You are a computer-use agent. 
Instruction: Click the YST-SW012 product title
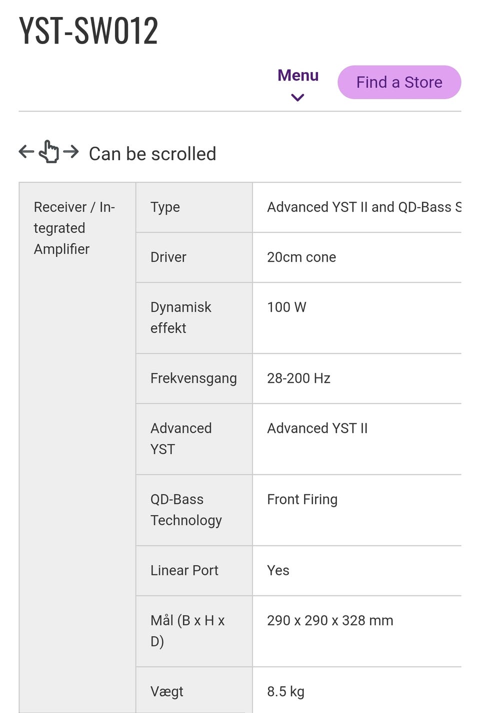[88, 31]
